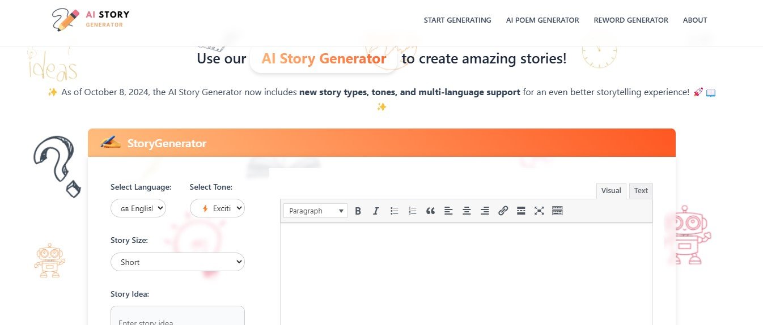Insert the Read More tag
The height and width of the screenshot is (325, 763).
pyautogui.click(x=521, y=211)
